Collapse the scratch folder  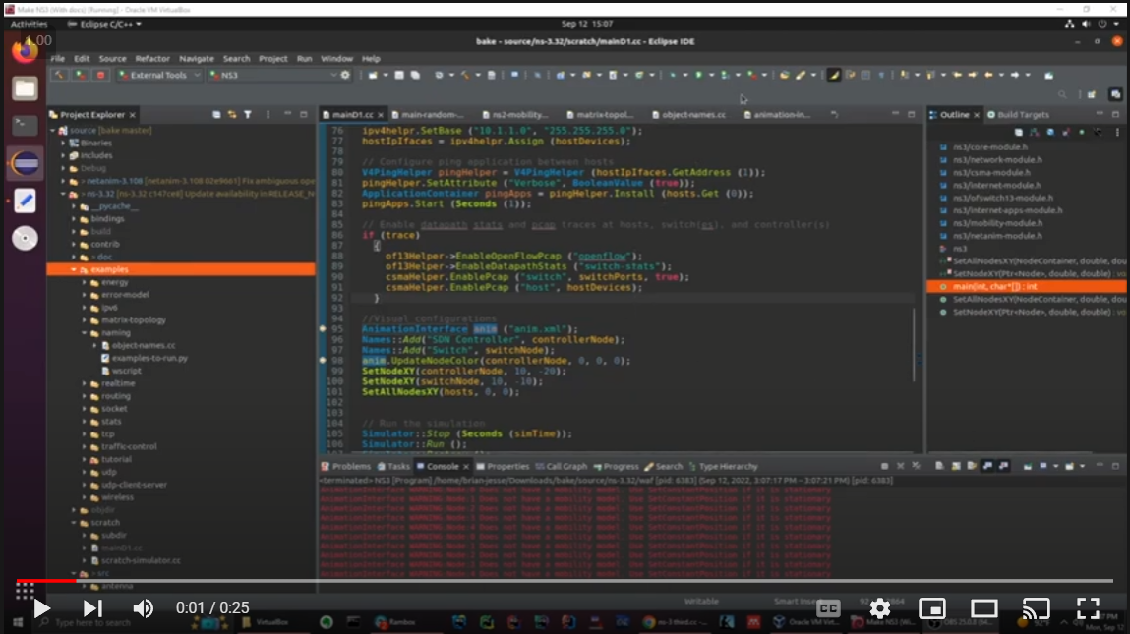pos(74,522)
